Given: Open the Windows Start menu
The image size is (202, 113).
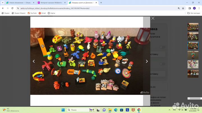Looking at the screenshot, I should click(x=63, y=110).
